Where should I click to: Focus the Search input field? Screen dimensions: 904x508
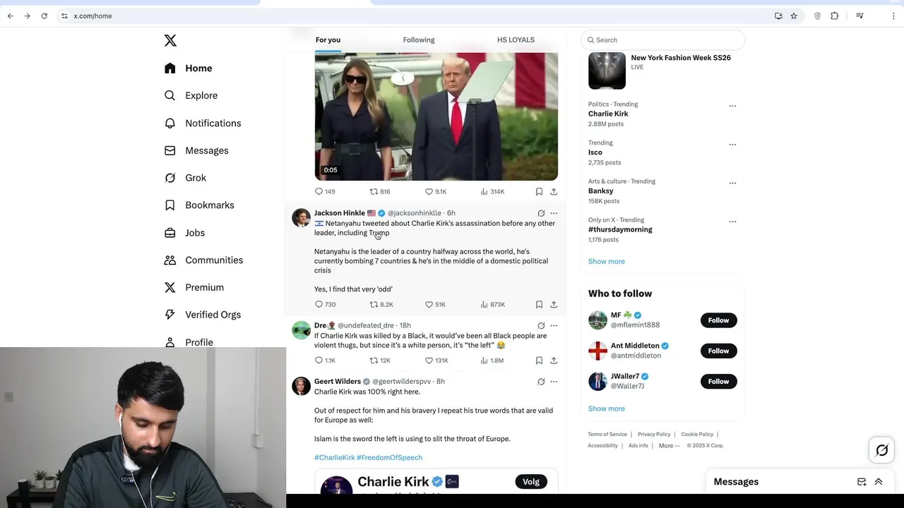(x=662, y=40)
